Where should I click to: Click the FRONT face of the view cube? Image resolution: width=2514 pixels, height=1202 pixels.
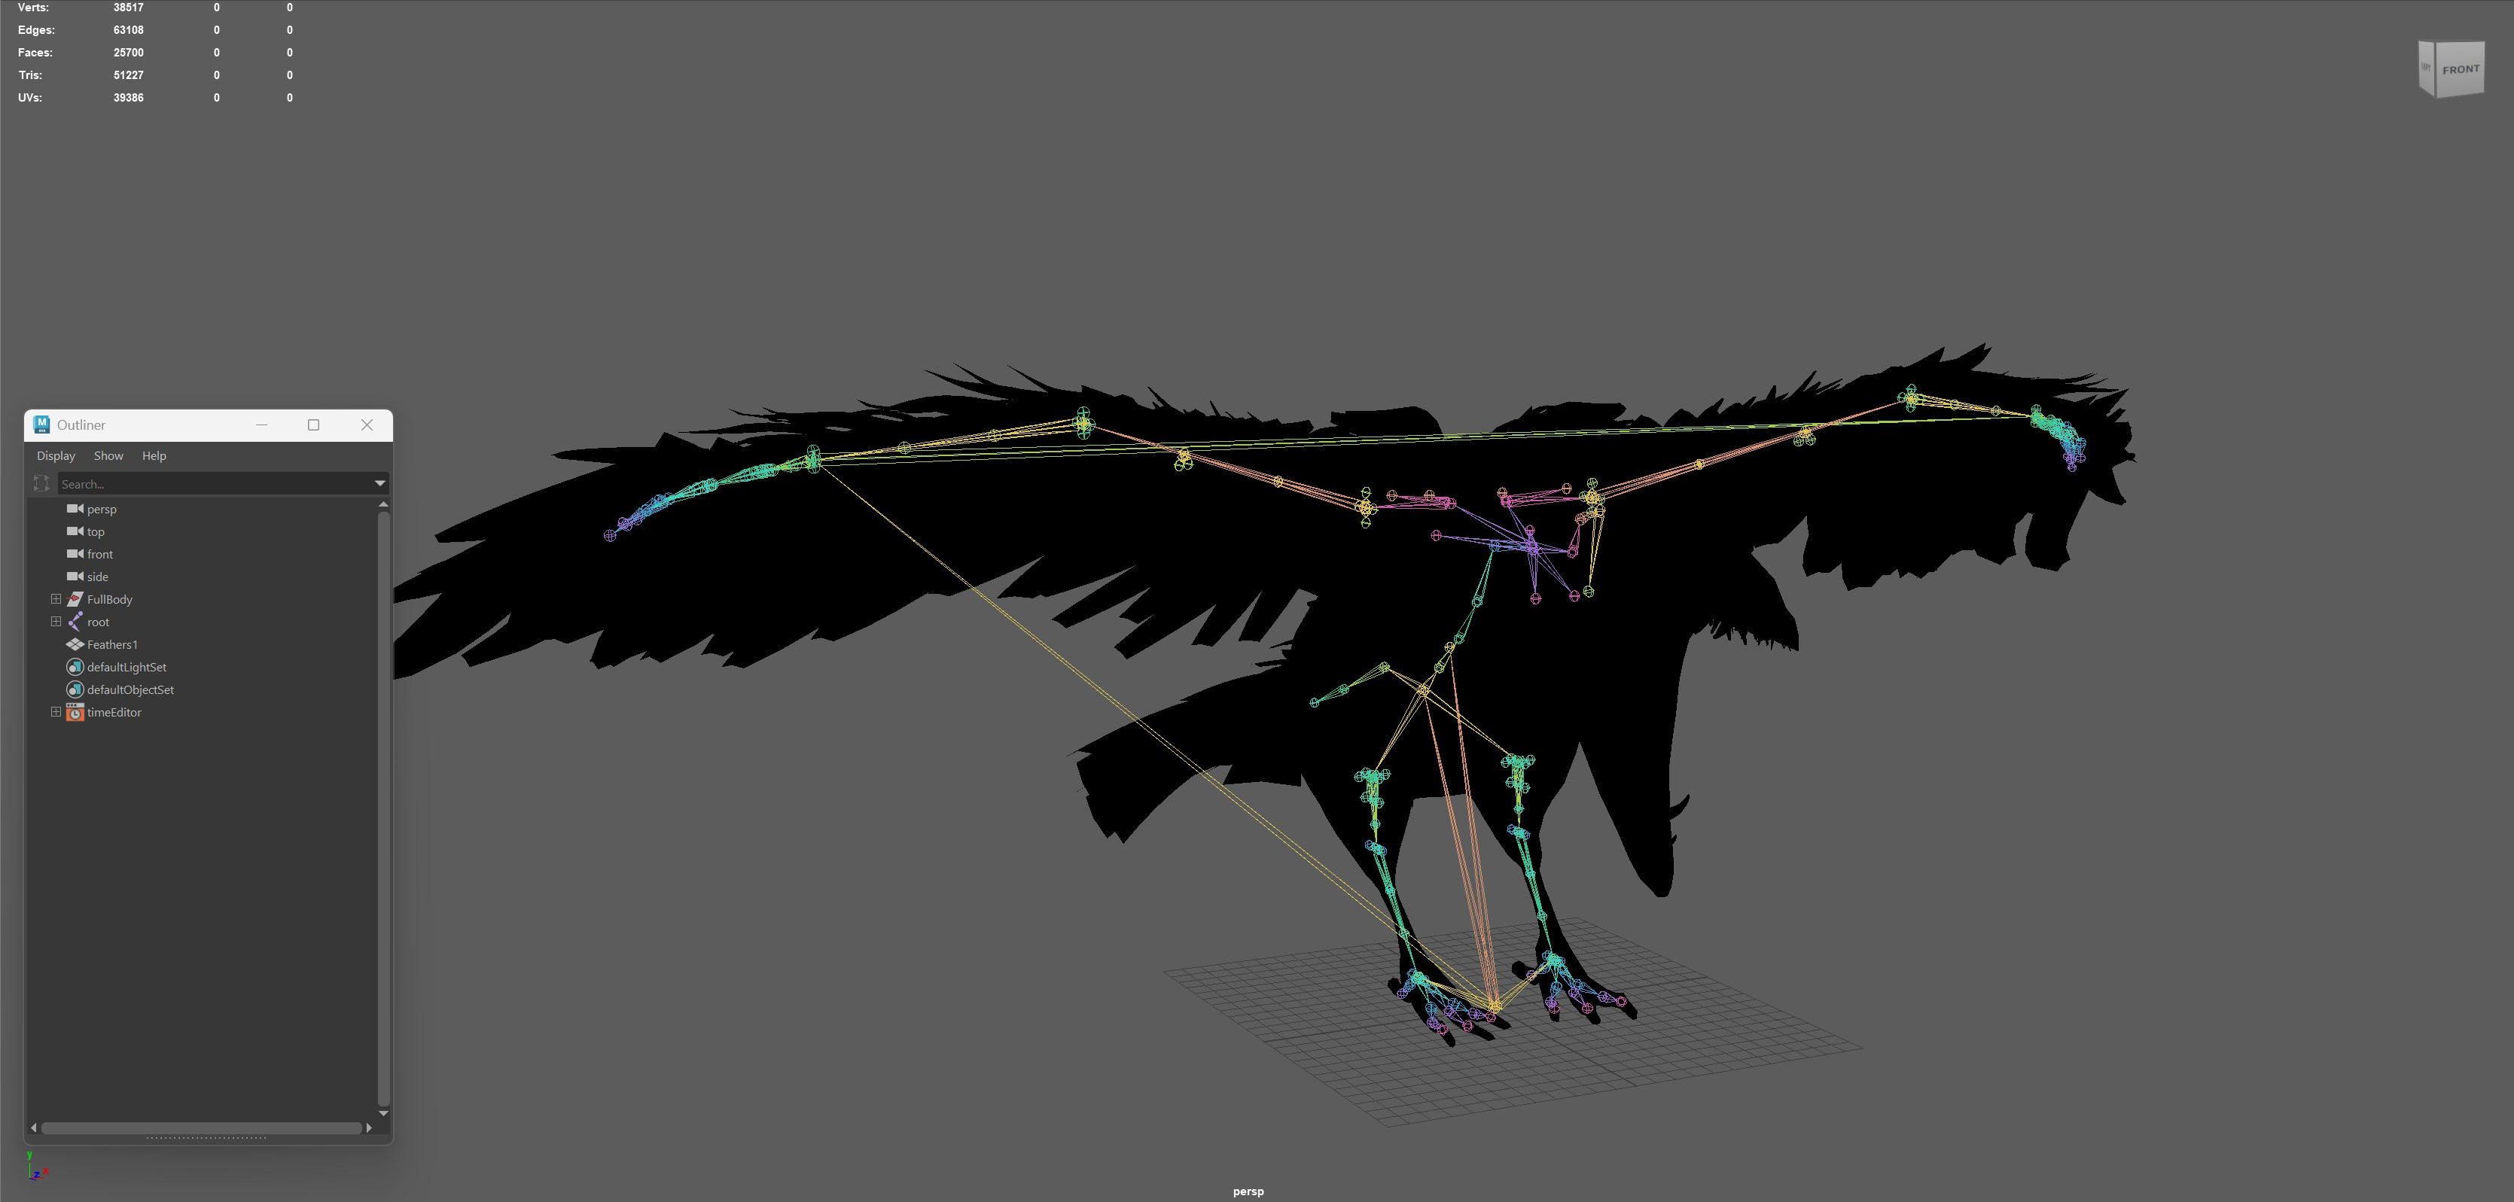2461,70
